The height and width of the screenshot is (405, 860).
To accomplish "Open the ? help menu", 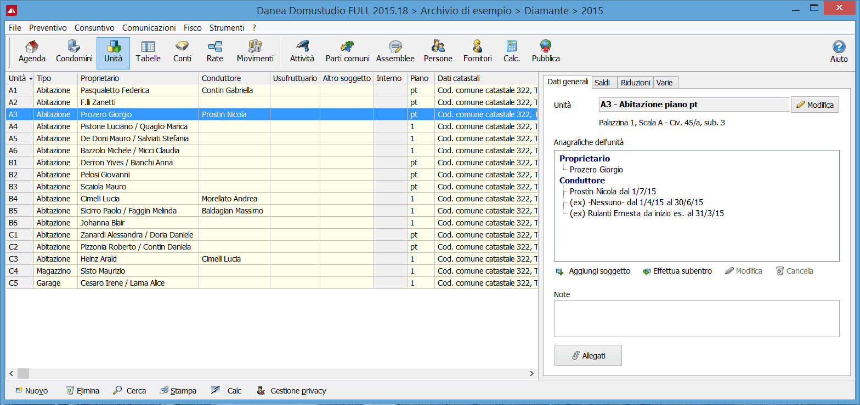I will click(x=254, y=27).
